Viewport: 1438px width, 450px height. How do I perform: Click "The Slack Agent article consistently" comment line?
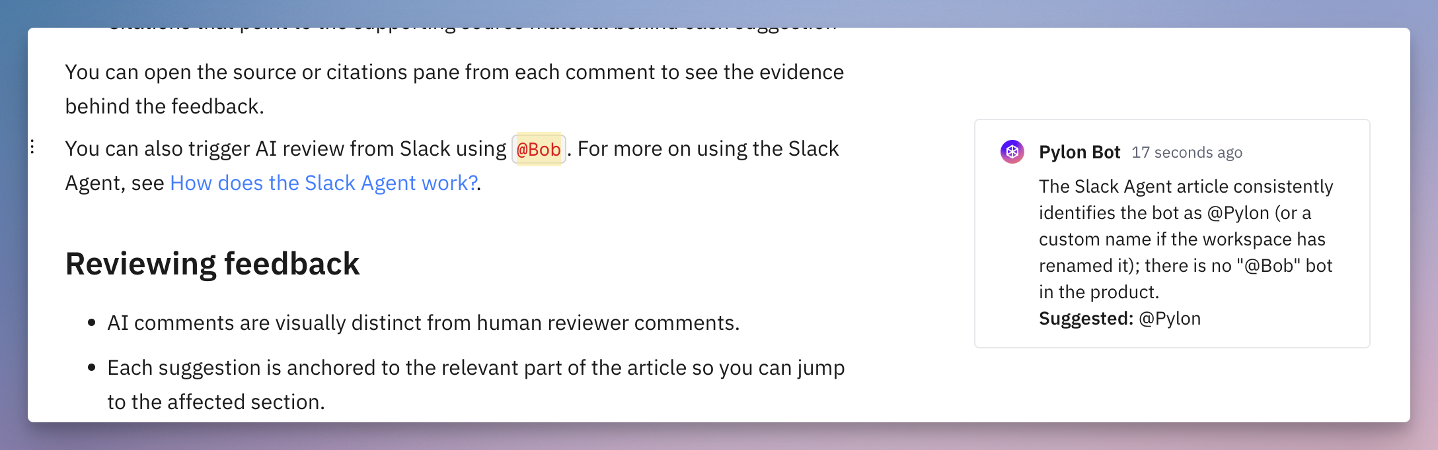1186,187
